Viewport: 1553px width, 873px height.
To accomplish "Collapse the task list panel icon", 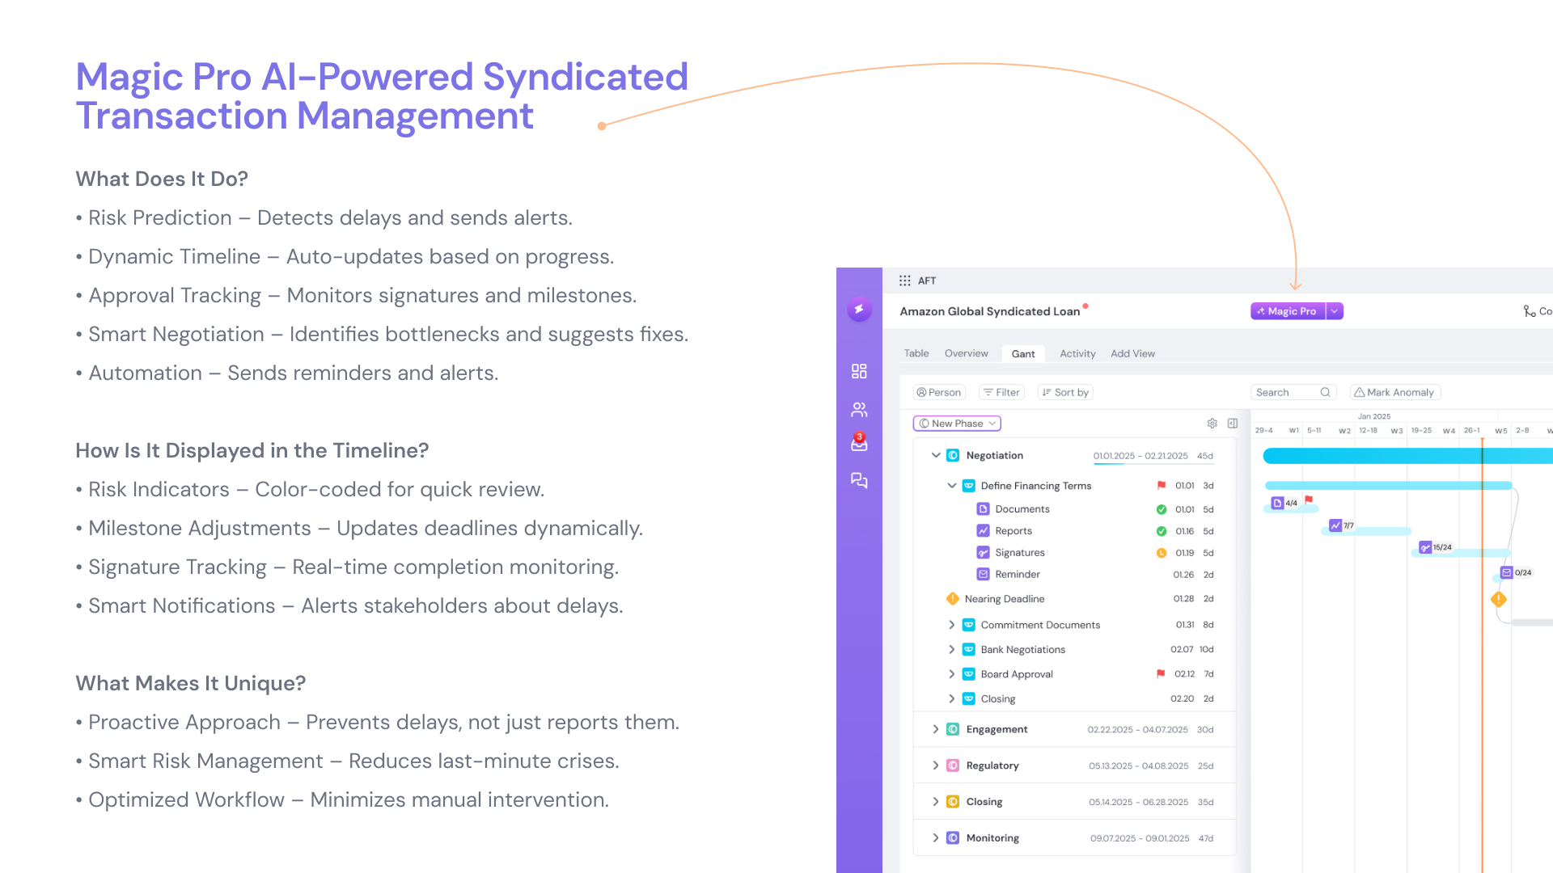I will pyautogui.click(x=1233, y=424).
